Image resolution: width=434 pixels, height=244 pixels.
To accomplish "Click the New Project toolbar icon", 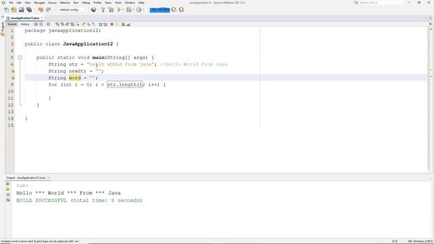I will (14, 9).
